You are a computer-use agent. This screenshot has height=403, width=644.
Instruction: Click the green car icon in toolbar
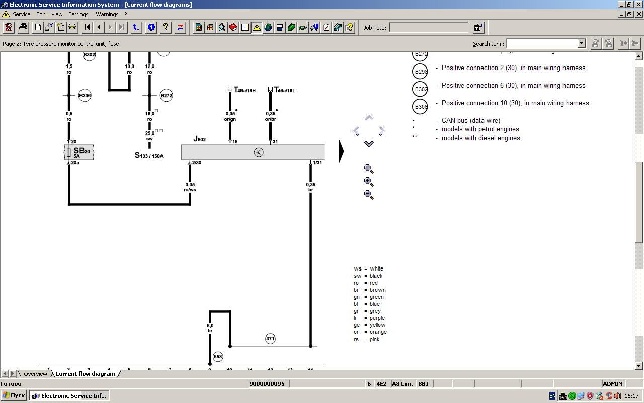(303, 27)
